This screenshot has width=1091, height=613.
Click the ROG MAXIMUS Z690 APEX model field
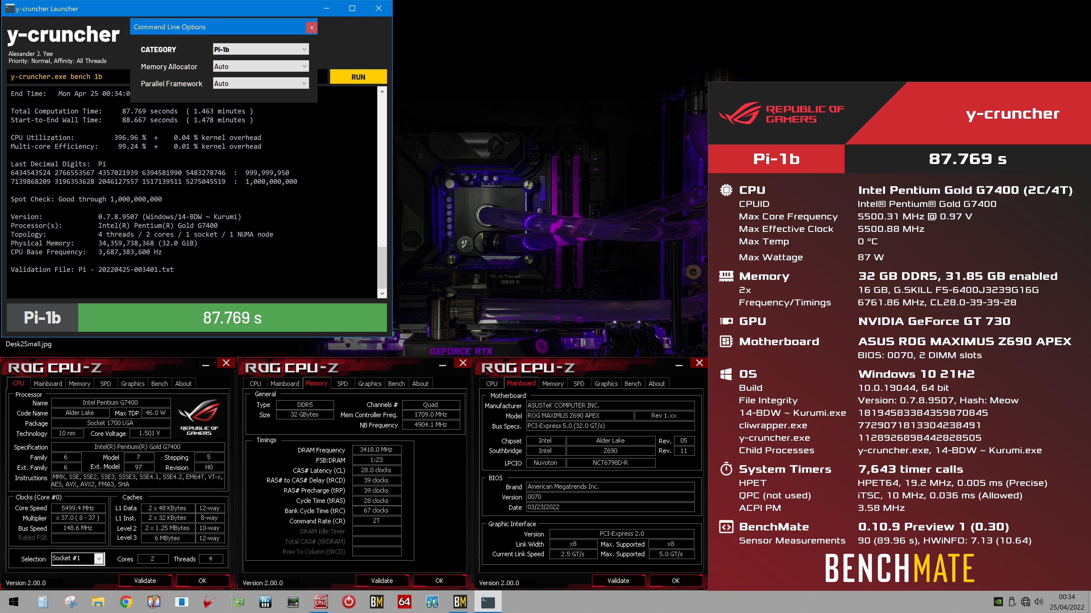coord(579,415)
